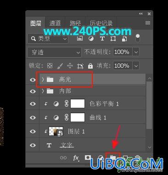
Task: Click 色彩平衡 1 clipping arrow icon
Action: point(46,104)
